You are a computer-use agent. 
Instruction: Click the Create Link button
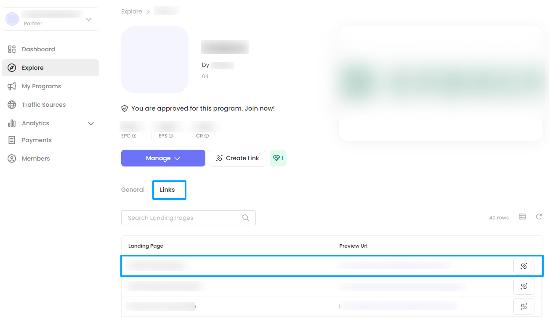coord(237,158)
